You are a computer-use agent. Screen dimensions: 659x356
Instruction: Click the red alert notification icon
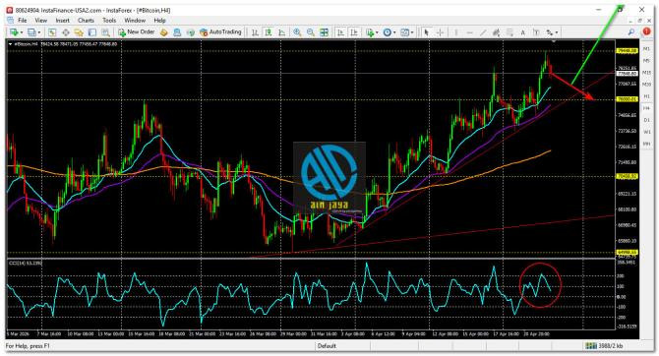click(646, 31)
